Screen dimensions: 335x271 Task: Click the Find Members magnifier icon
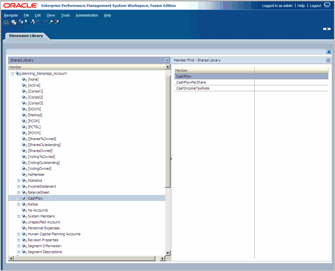33,22
